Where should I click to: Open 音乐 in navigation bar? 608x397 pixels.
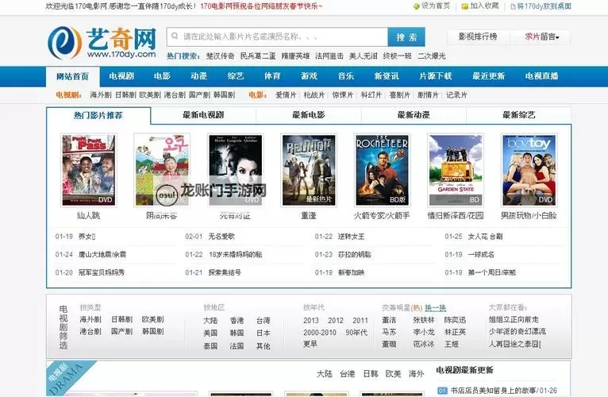(346, 76)
